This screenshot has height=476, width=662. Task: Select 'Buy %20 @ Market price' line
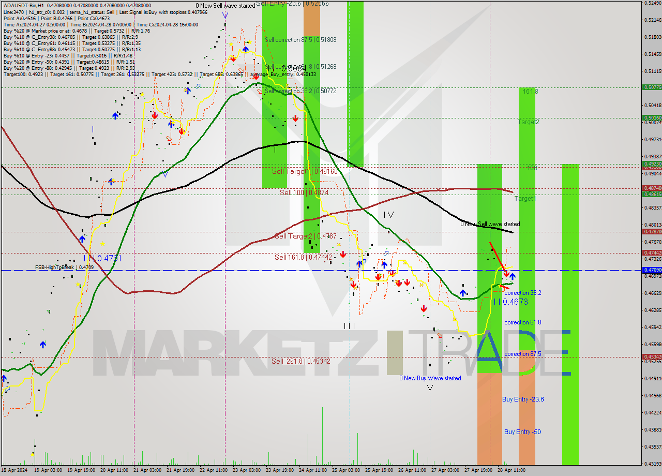[77, 31]
